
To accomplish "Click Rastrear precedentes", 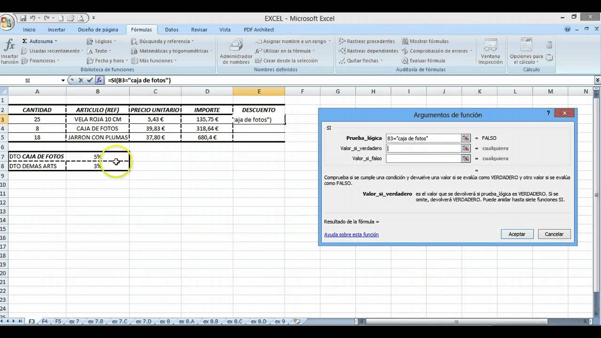I will click(366, 41).
